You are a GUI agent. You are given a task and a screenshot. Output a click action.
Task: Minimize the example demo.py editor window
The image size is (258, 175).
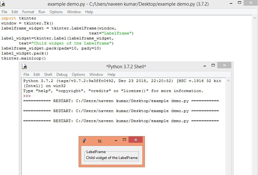click(x=231, y=3)
